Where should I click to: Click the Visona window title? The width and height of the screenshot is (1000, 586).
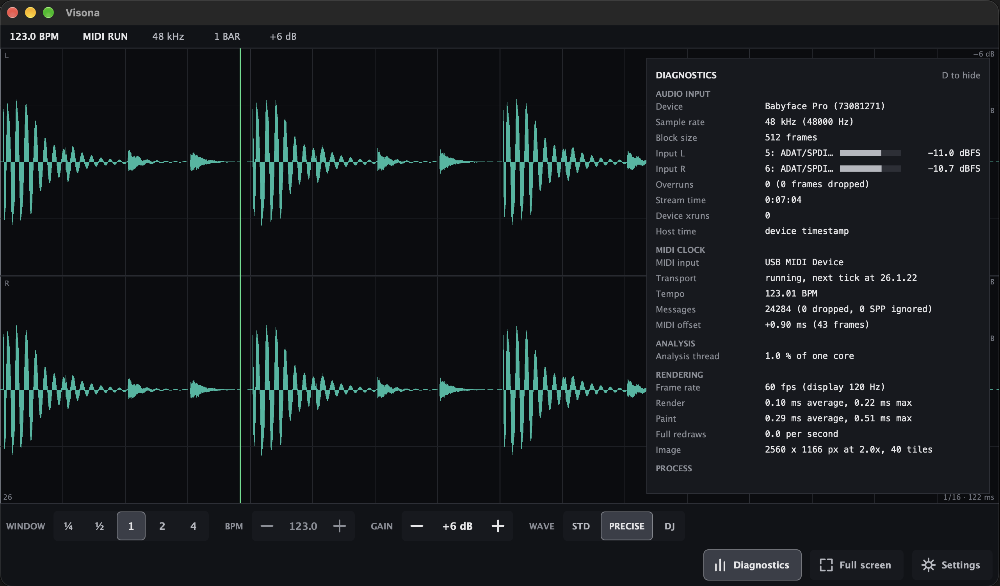tap(82, 13)
